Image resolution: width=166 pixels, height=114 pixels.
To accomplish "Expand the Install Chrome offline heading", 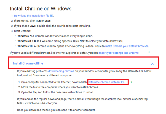I will pyautogui.click(x=28, y=64).
